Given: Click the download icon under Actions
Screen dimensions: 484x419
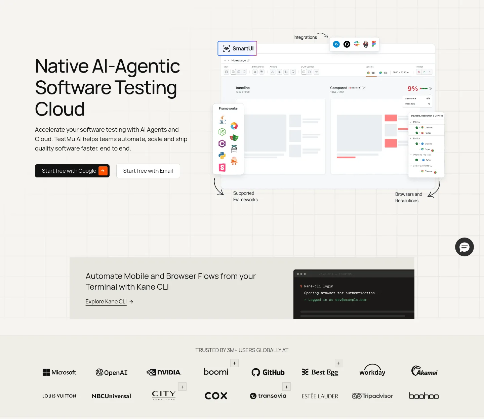Looking at the screenshot, I should click(273, 72).
